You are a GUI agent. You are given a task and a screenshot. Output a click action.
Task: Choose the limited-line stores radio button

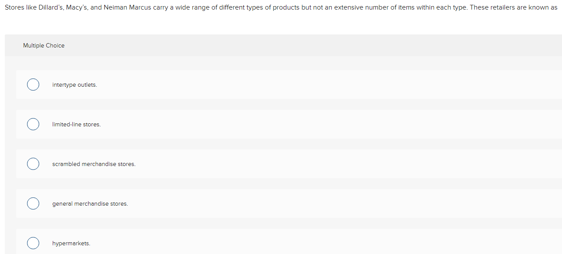click(x=33, y=124)
